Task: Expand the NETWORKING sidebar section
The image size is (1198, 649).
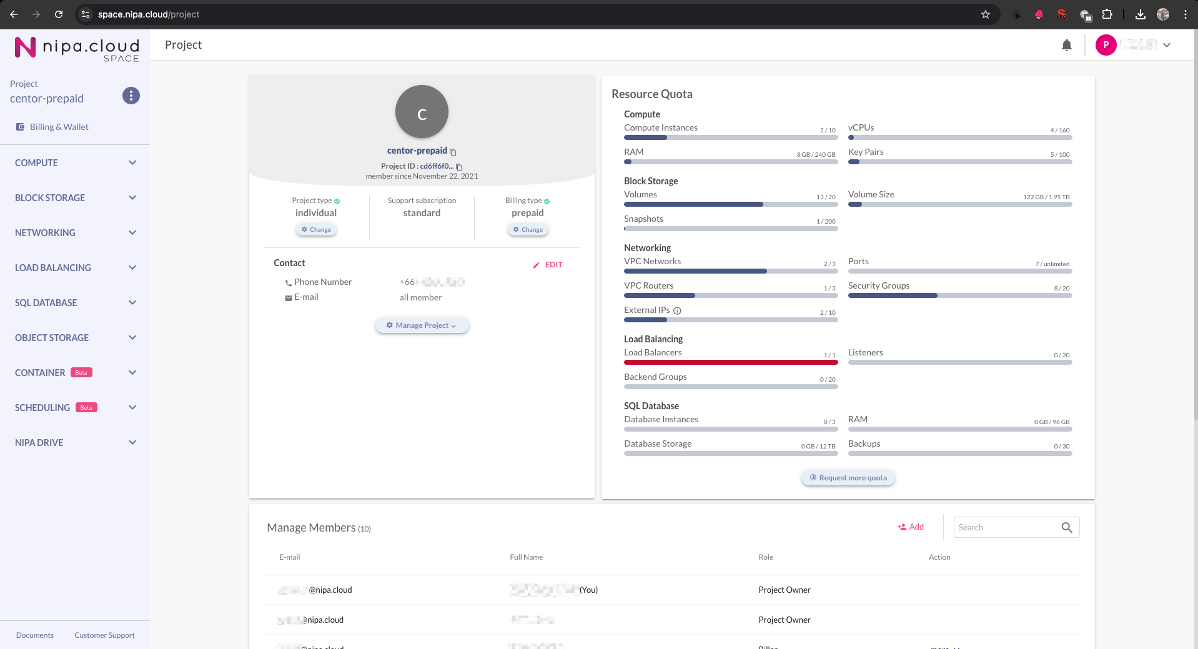Action: click(75, 233)
